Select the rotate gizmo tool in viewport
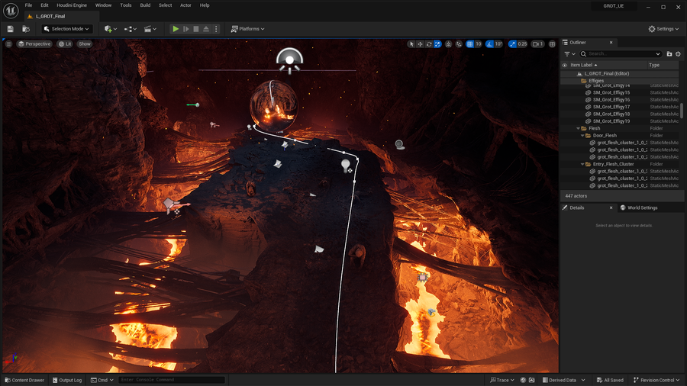The height and width of the screenshot is (386, 687). click(429, 44)
